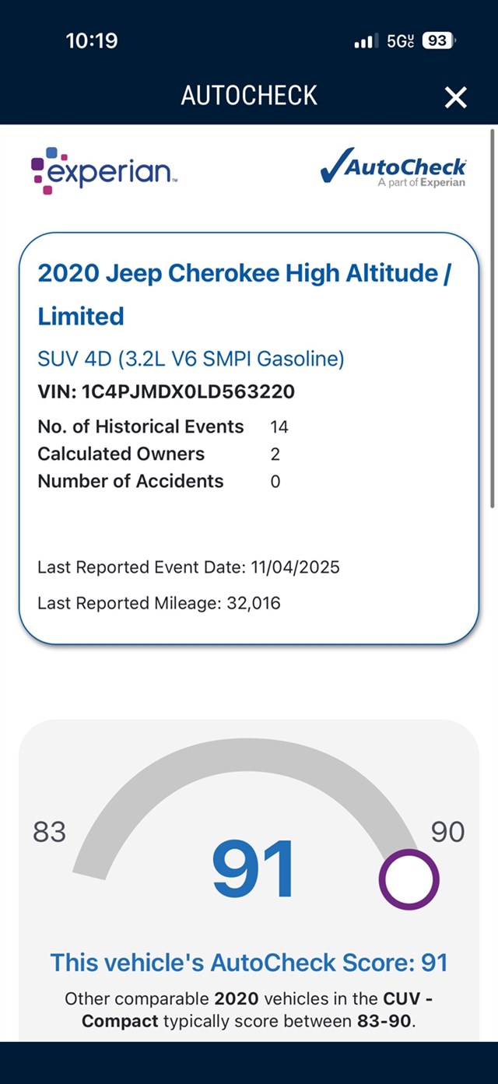Tap the Last Reported Mileage line
Screen dimensions: 498x1084
[x=159, y=603]
